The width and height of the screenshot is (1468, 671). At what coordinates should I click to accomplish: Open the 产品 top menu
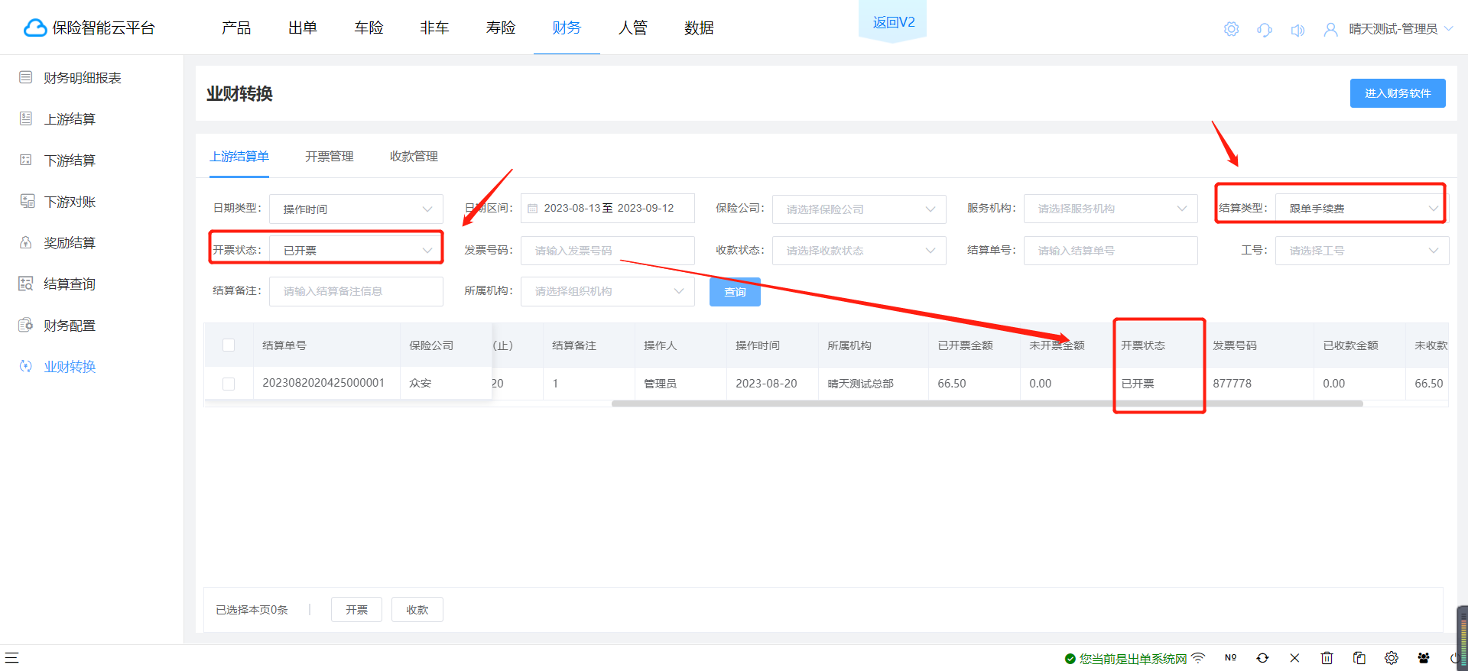pos(236,28)
